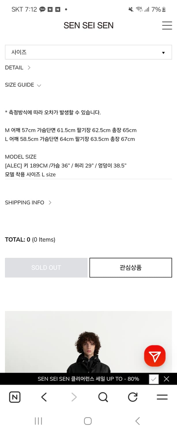Viewport: 177px width, 433px height.
Task: Refresh the page using the reload icon
Action: tap(133, 397)
